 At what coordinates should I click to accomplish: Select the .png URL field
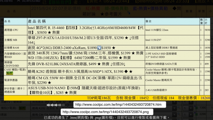(x=107, y=112)
